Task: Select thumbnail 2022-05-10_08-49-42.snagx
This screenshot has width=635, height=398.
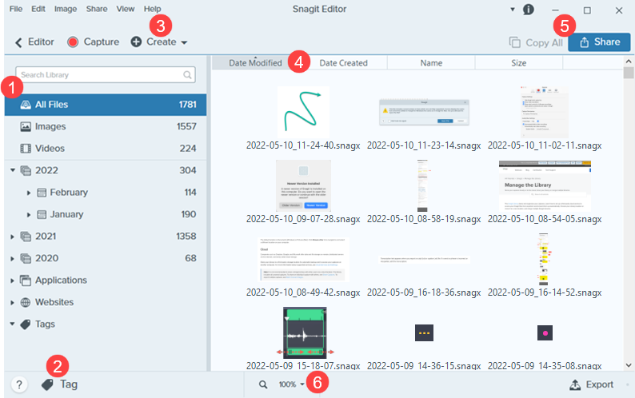Action: tap(303, 260)
